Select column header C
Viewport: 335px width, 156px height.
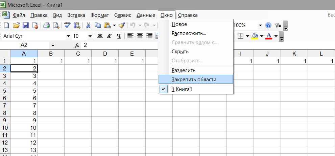78,53
